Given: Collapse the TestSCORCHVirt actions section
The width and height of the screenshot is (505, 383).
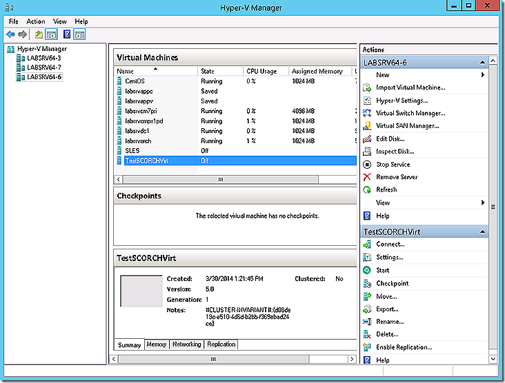Looking at the screenshot, I should [x=482, y=231].
